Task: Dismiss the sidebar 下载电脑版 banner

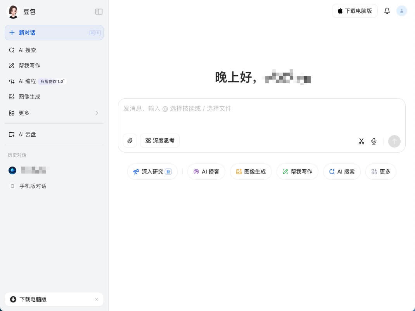Action: point(97,299)
